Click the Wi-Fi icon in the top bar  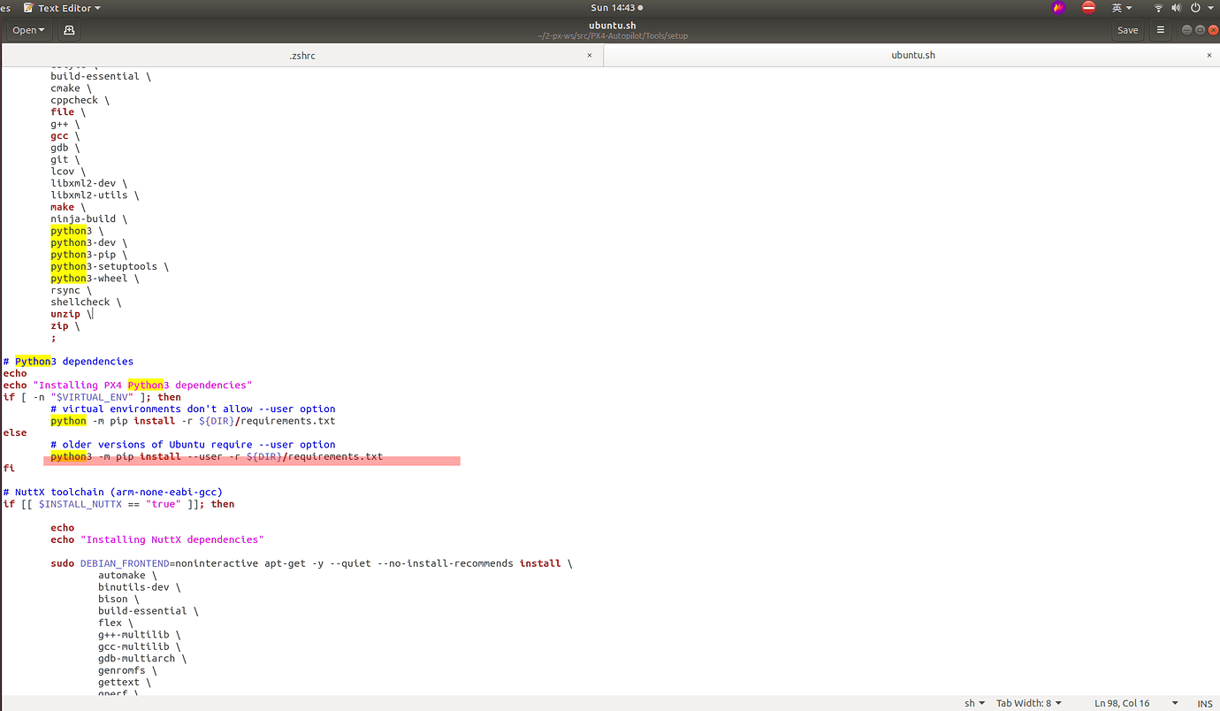[x=1158, y=7]
